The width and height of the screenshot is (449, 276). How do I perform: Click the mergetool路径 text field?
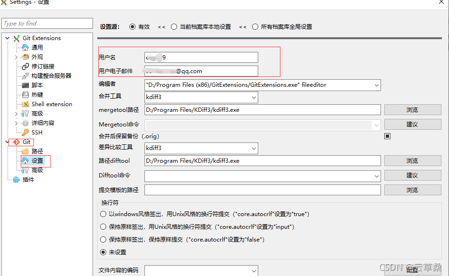pyautogui.click(x=263, y=110)
